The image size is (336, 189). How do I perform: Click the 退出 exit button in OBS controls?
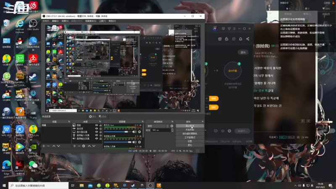(190, 145)
